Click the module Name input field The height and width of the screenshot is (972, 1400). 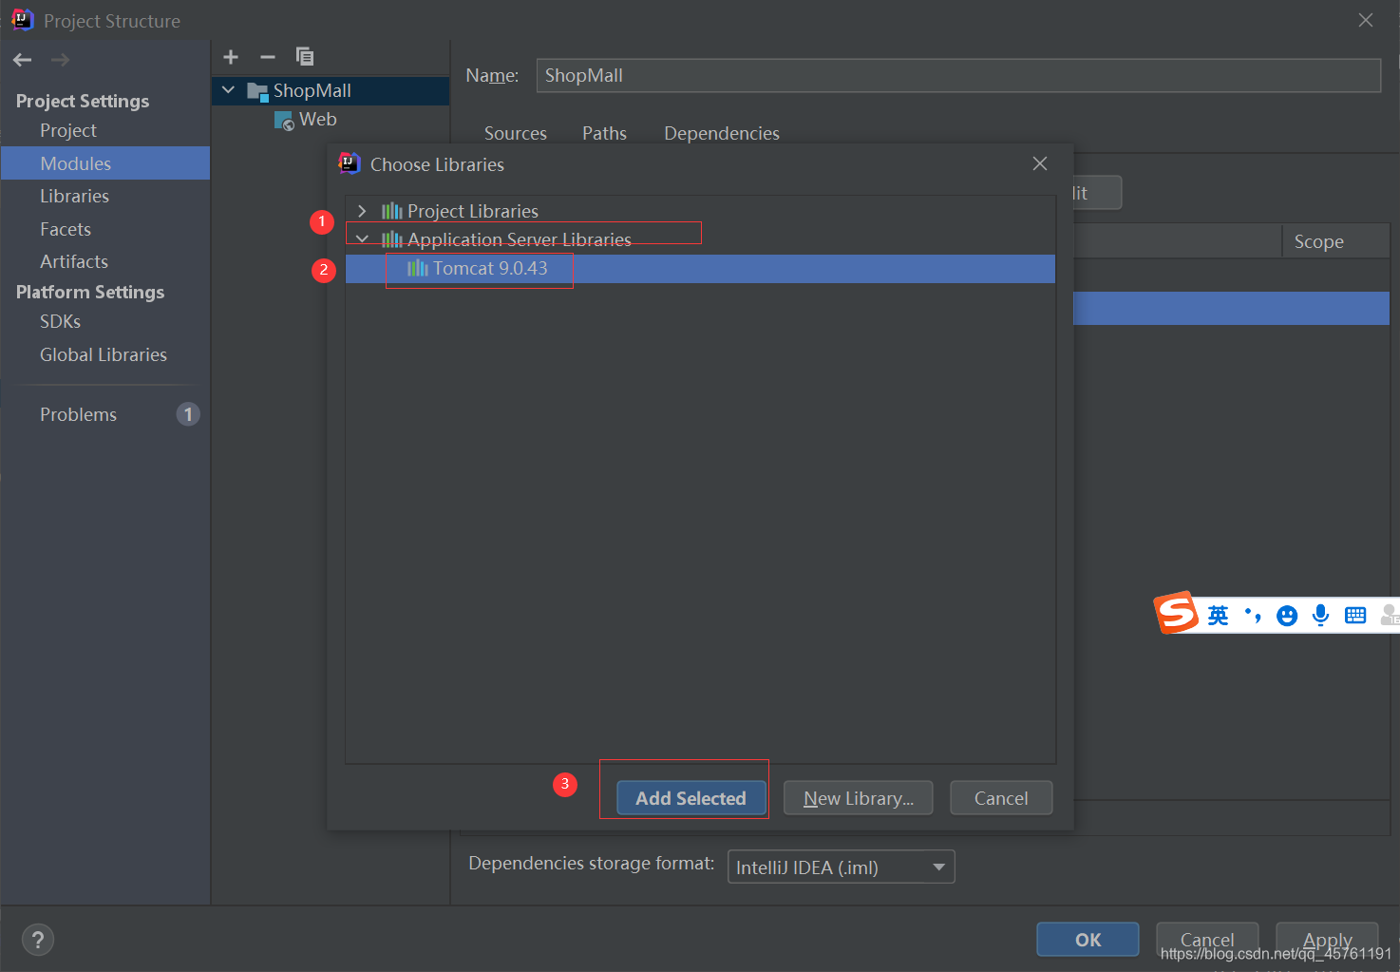point(958,75)
